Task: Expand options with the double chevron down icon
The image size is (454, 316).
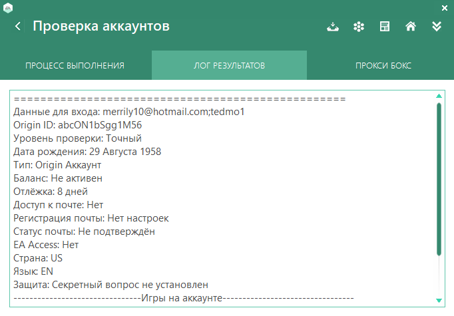Action: [x=437, y=27]
